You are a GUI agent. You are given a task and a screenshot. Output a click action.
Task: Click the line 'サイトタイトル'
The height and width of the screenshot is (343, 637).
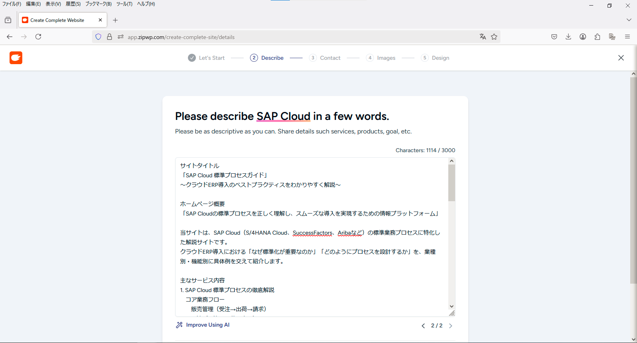200,166
